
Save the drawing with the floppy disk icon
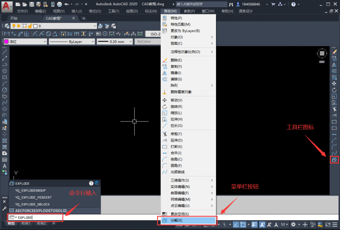point(32,4)
